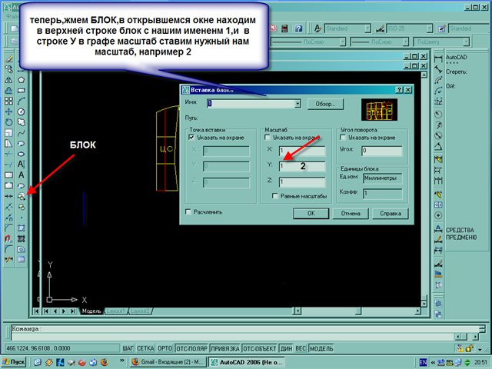Click the Отмена cancel button
Viewport: 492px width, 369px height.
pyautogui.click(x=351, y=213)
